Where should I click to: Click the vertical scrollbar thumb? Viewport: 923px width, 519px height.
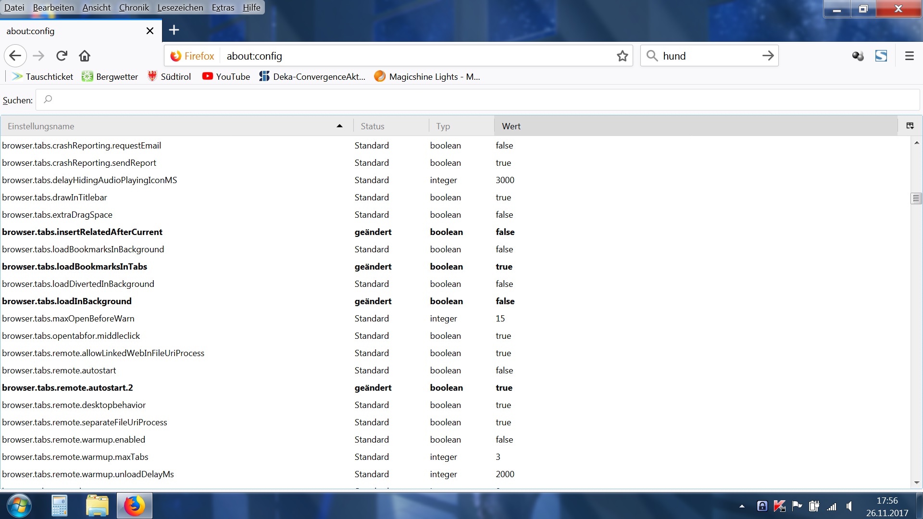coord(916,198)
